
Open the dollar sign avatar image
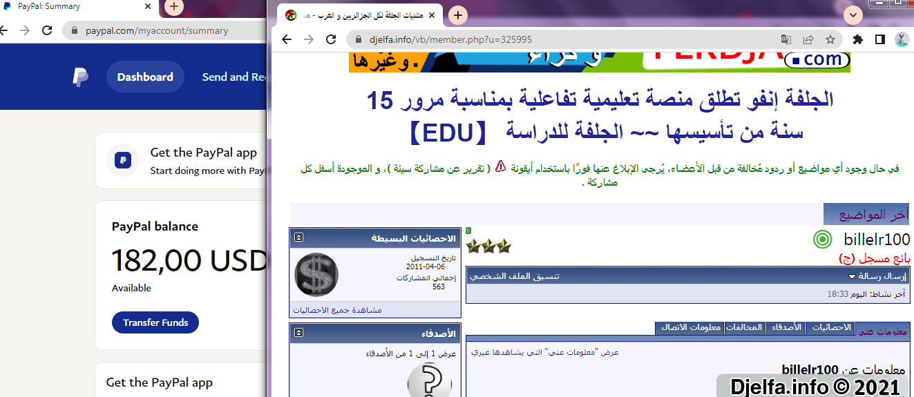coord(316,275)
